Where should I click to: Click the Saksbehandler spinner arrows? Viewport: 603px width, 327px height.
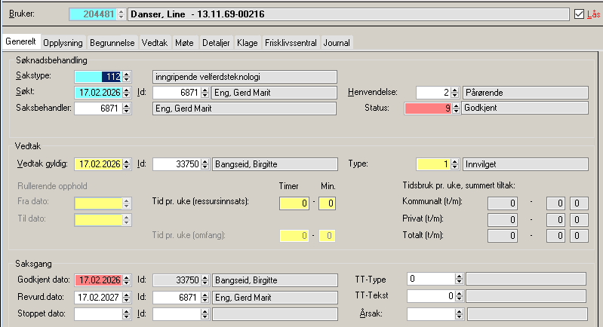pyautogui.click(x=127, y=109)
